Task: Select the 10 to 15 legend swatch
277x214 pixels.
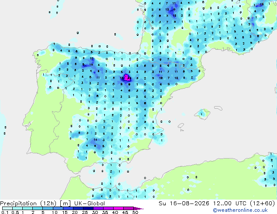Action: tap(58, 208)
